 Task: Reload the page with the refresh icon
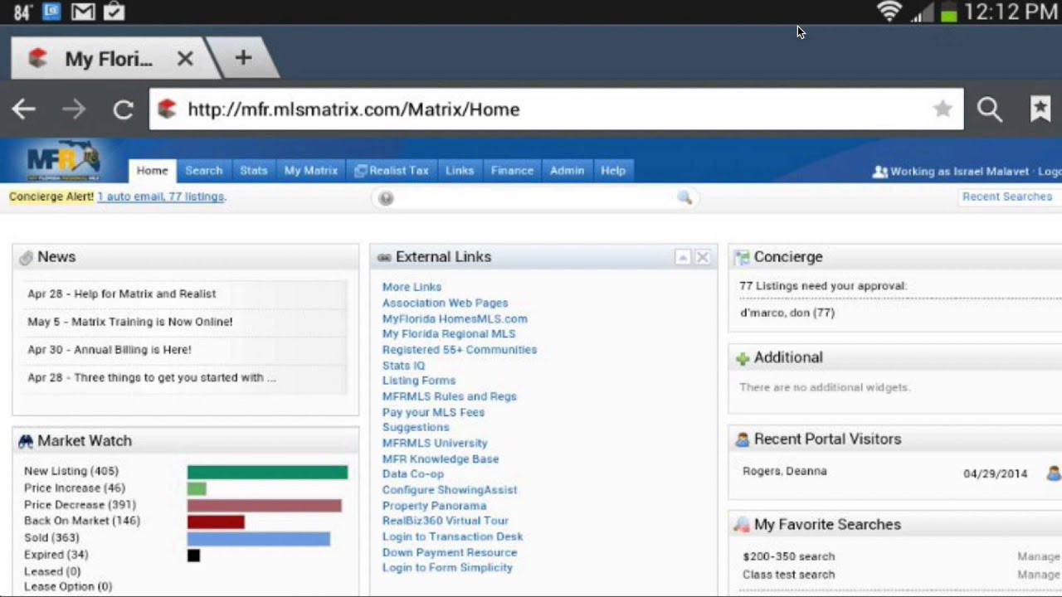coord(124,109)
